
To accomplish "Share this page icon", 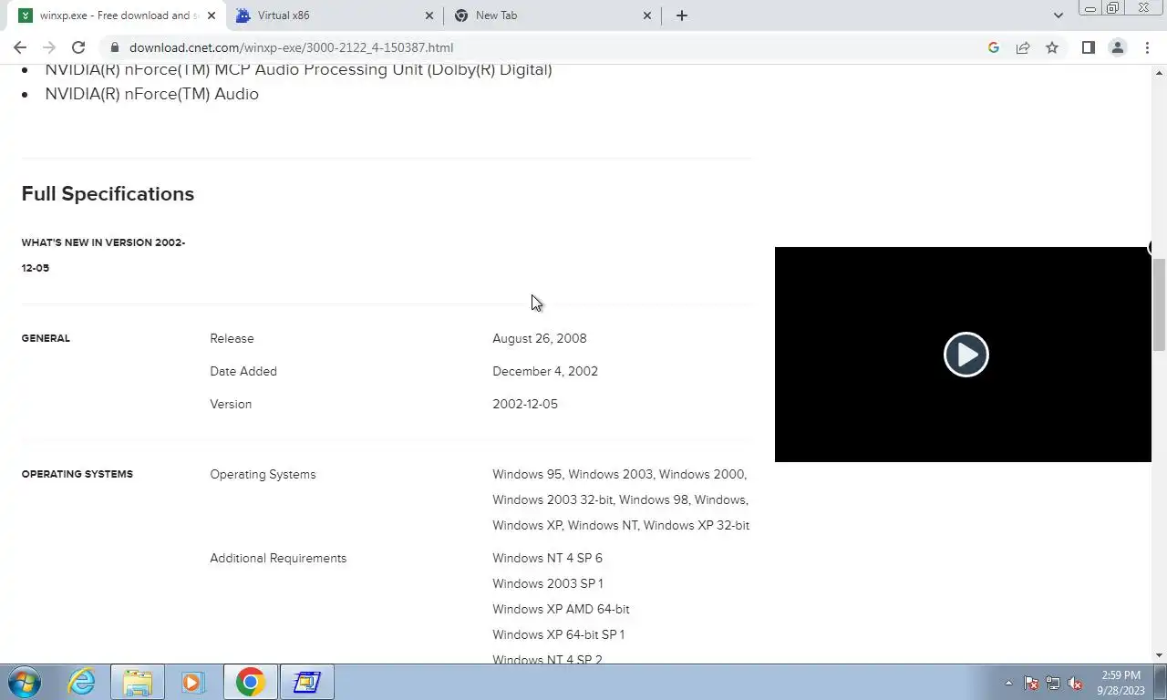I will point(1023,47).
